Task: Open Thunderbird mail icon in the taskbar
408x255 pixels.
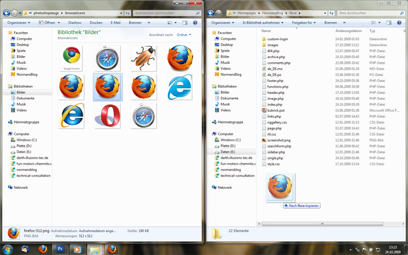Action: [x=25, y=249]
